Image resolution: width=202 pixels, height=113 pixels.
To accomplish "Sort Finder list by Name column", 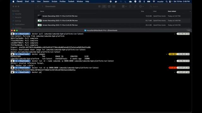I will tap(42, 11).
